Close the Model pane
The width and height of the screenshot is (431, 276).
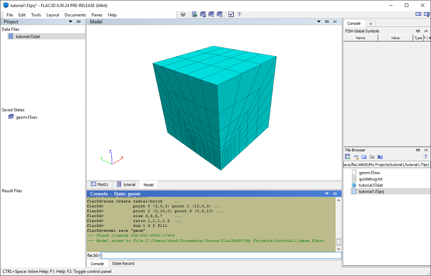click(x=335, y=22)
